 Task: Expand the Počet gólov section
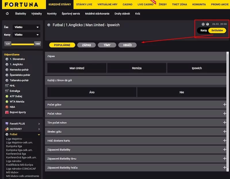point(225,104)
